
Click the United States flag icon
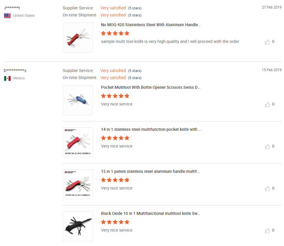point(7,16)
